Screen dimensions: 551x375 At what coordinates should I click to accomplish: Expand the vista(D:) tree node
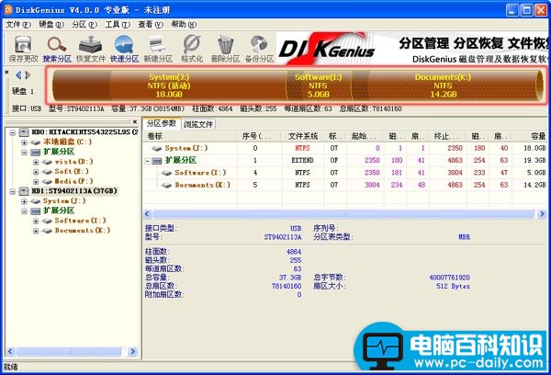point(36,162)
